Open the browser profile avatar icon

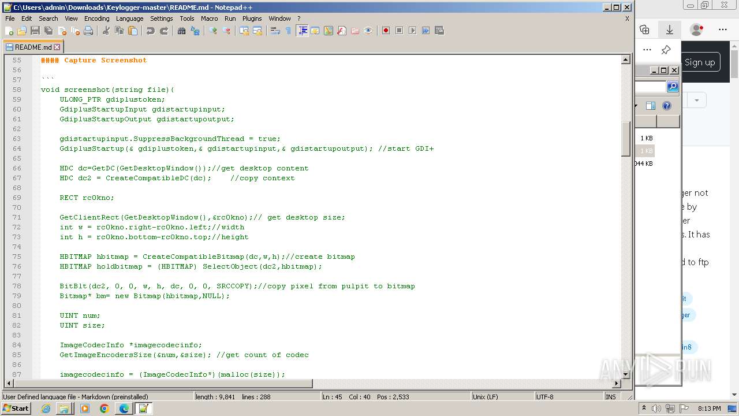pos(697,29)
